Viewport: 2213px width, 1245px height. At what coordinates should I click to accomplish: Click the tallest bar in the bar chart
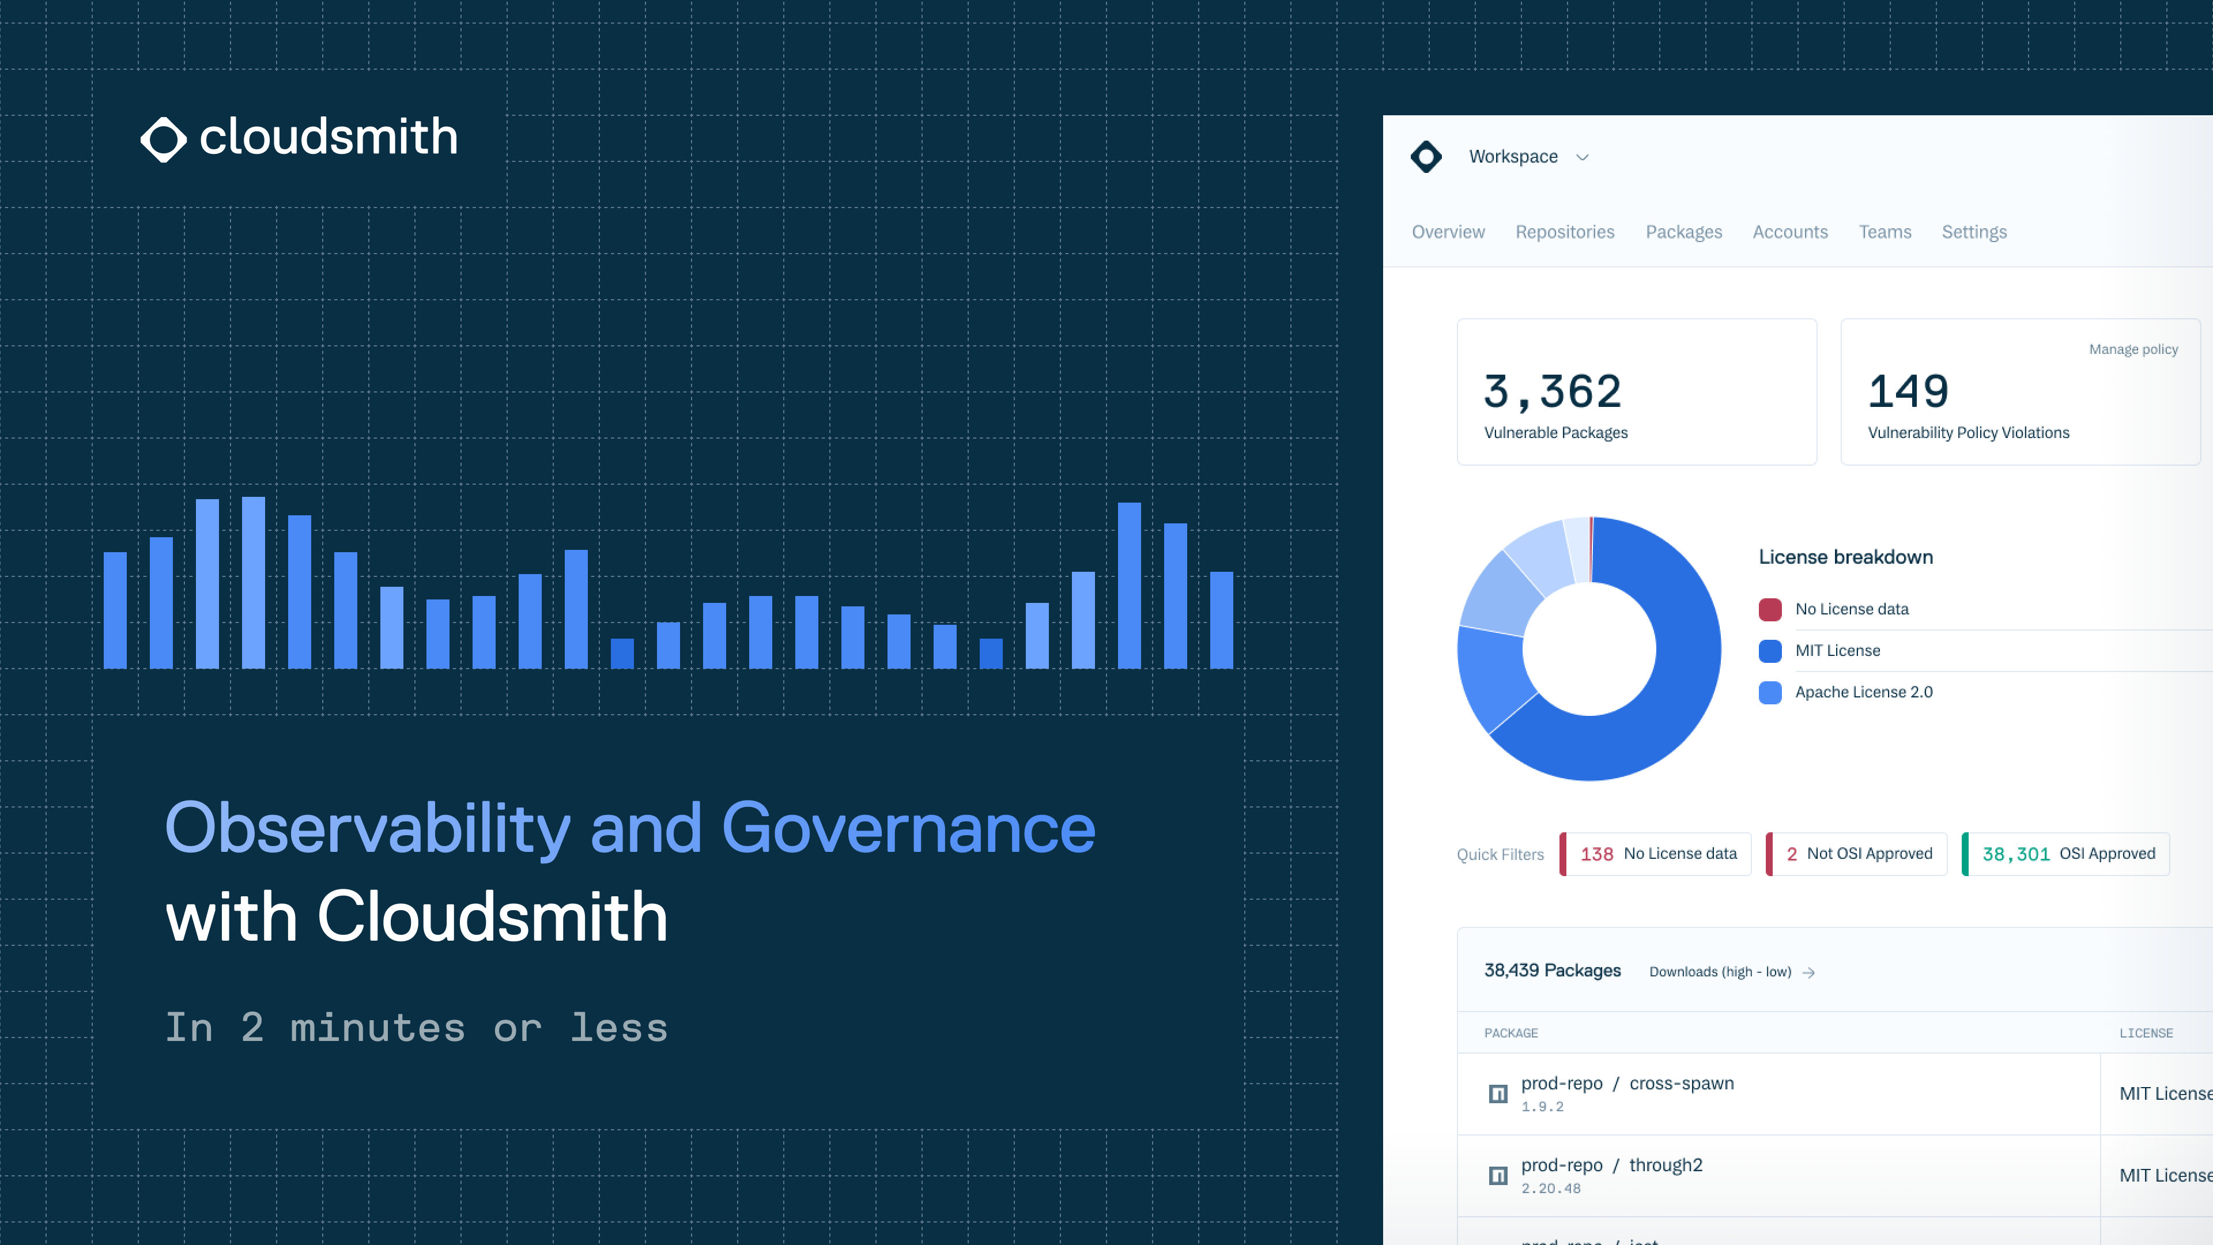254,583
